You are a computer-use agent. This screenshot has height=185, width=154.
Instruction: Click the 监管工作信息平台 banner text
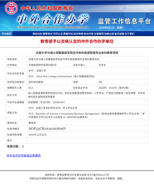pos(124,21)
